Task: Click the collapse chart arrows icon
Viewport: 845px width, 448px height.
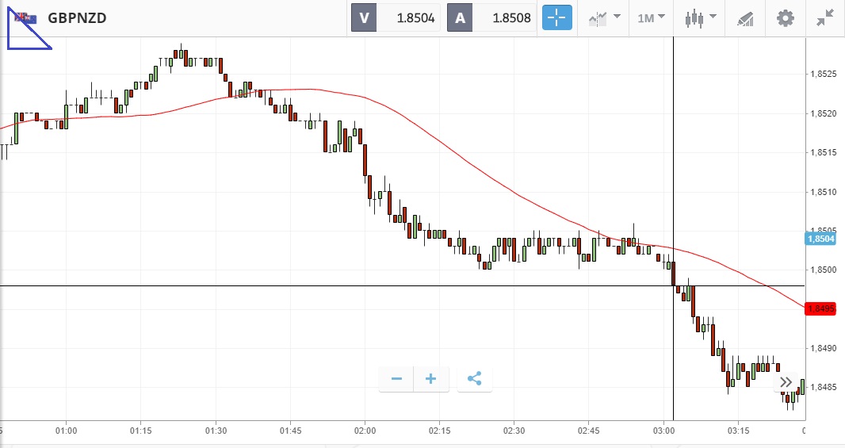Action: click(825, 17)
